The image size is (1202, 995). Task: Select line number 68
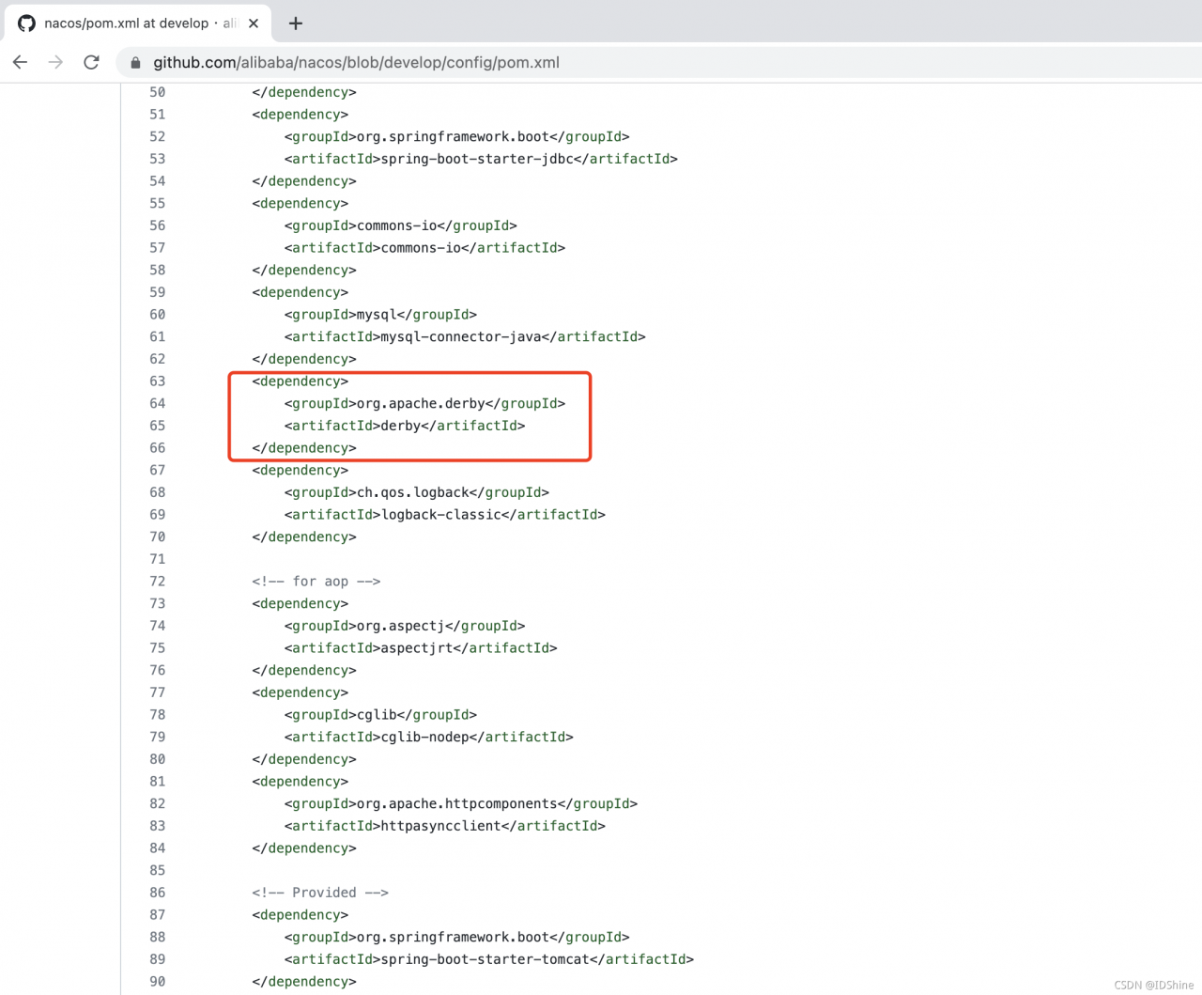[157, 492]
